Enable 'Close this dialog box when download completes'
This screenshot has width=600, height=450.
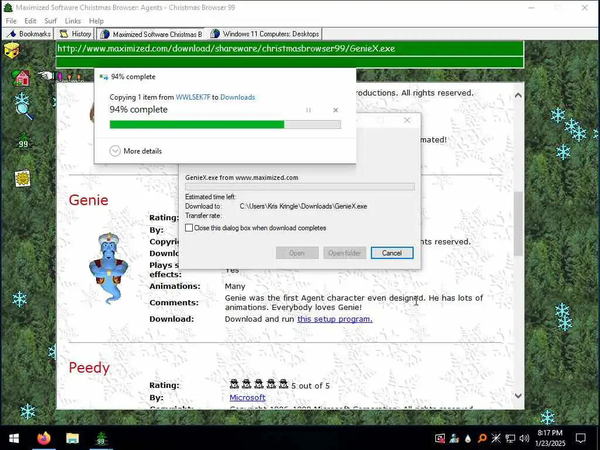point(189,228)
